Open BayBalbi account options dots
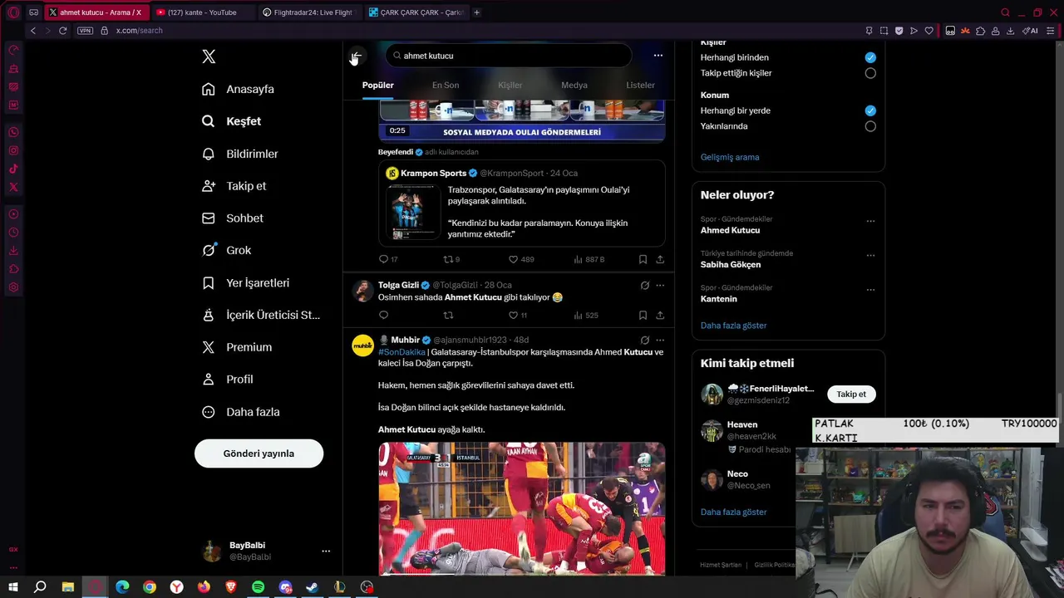This screenshot has width=1064, height=598. 326,551
